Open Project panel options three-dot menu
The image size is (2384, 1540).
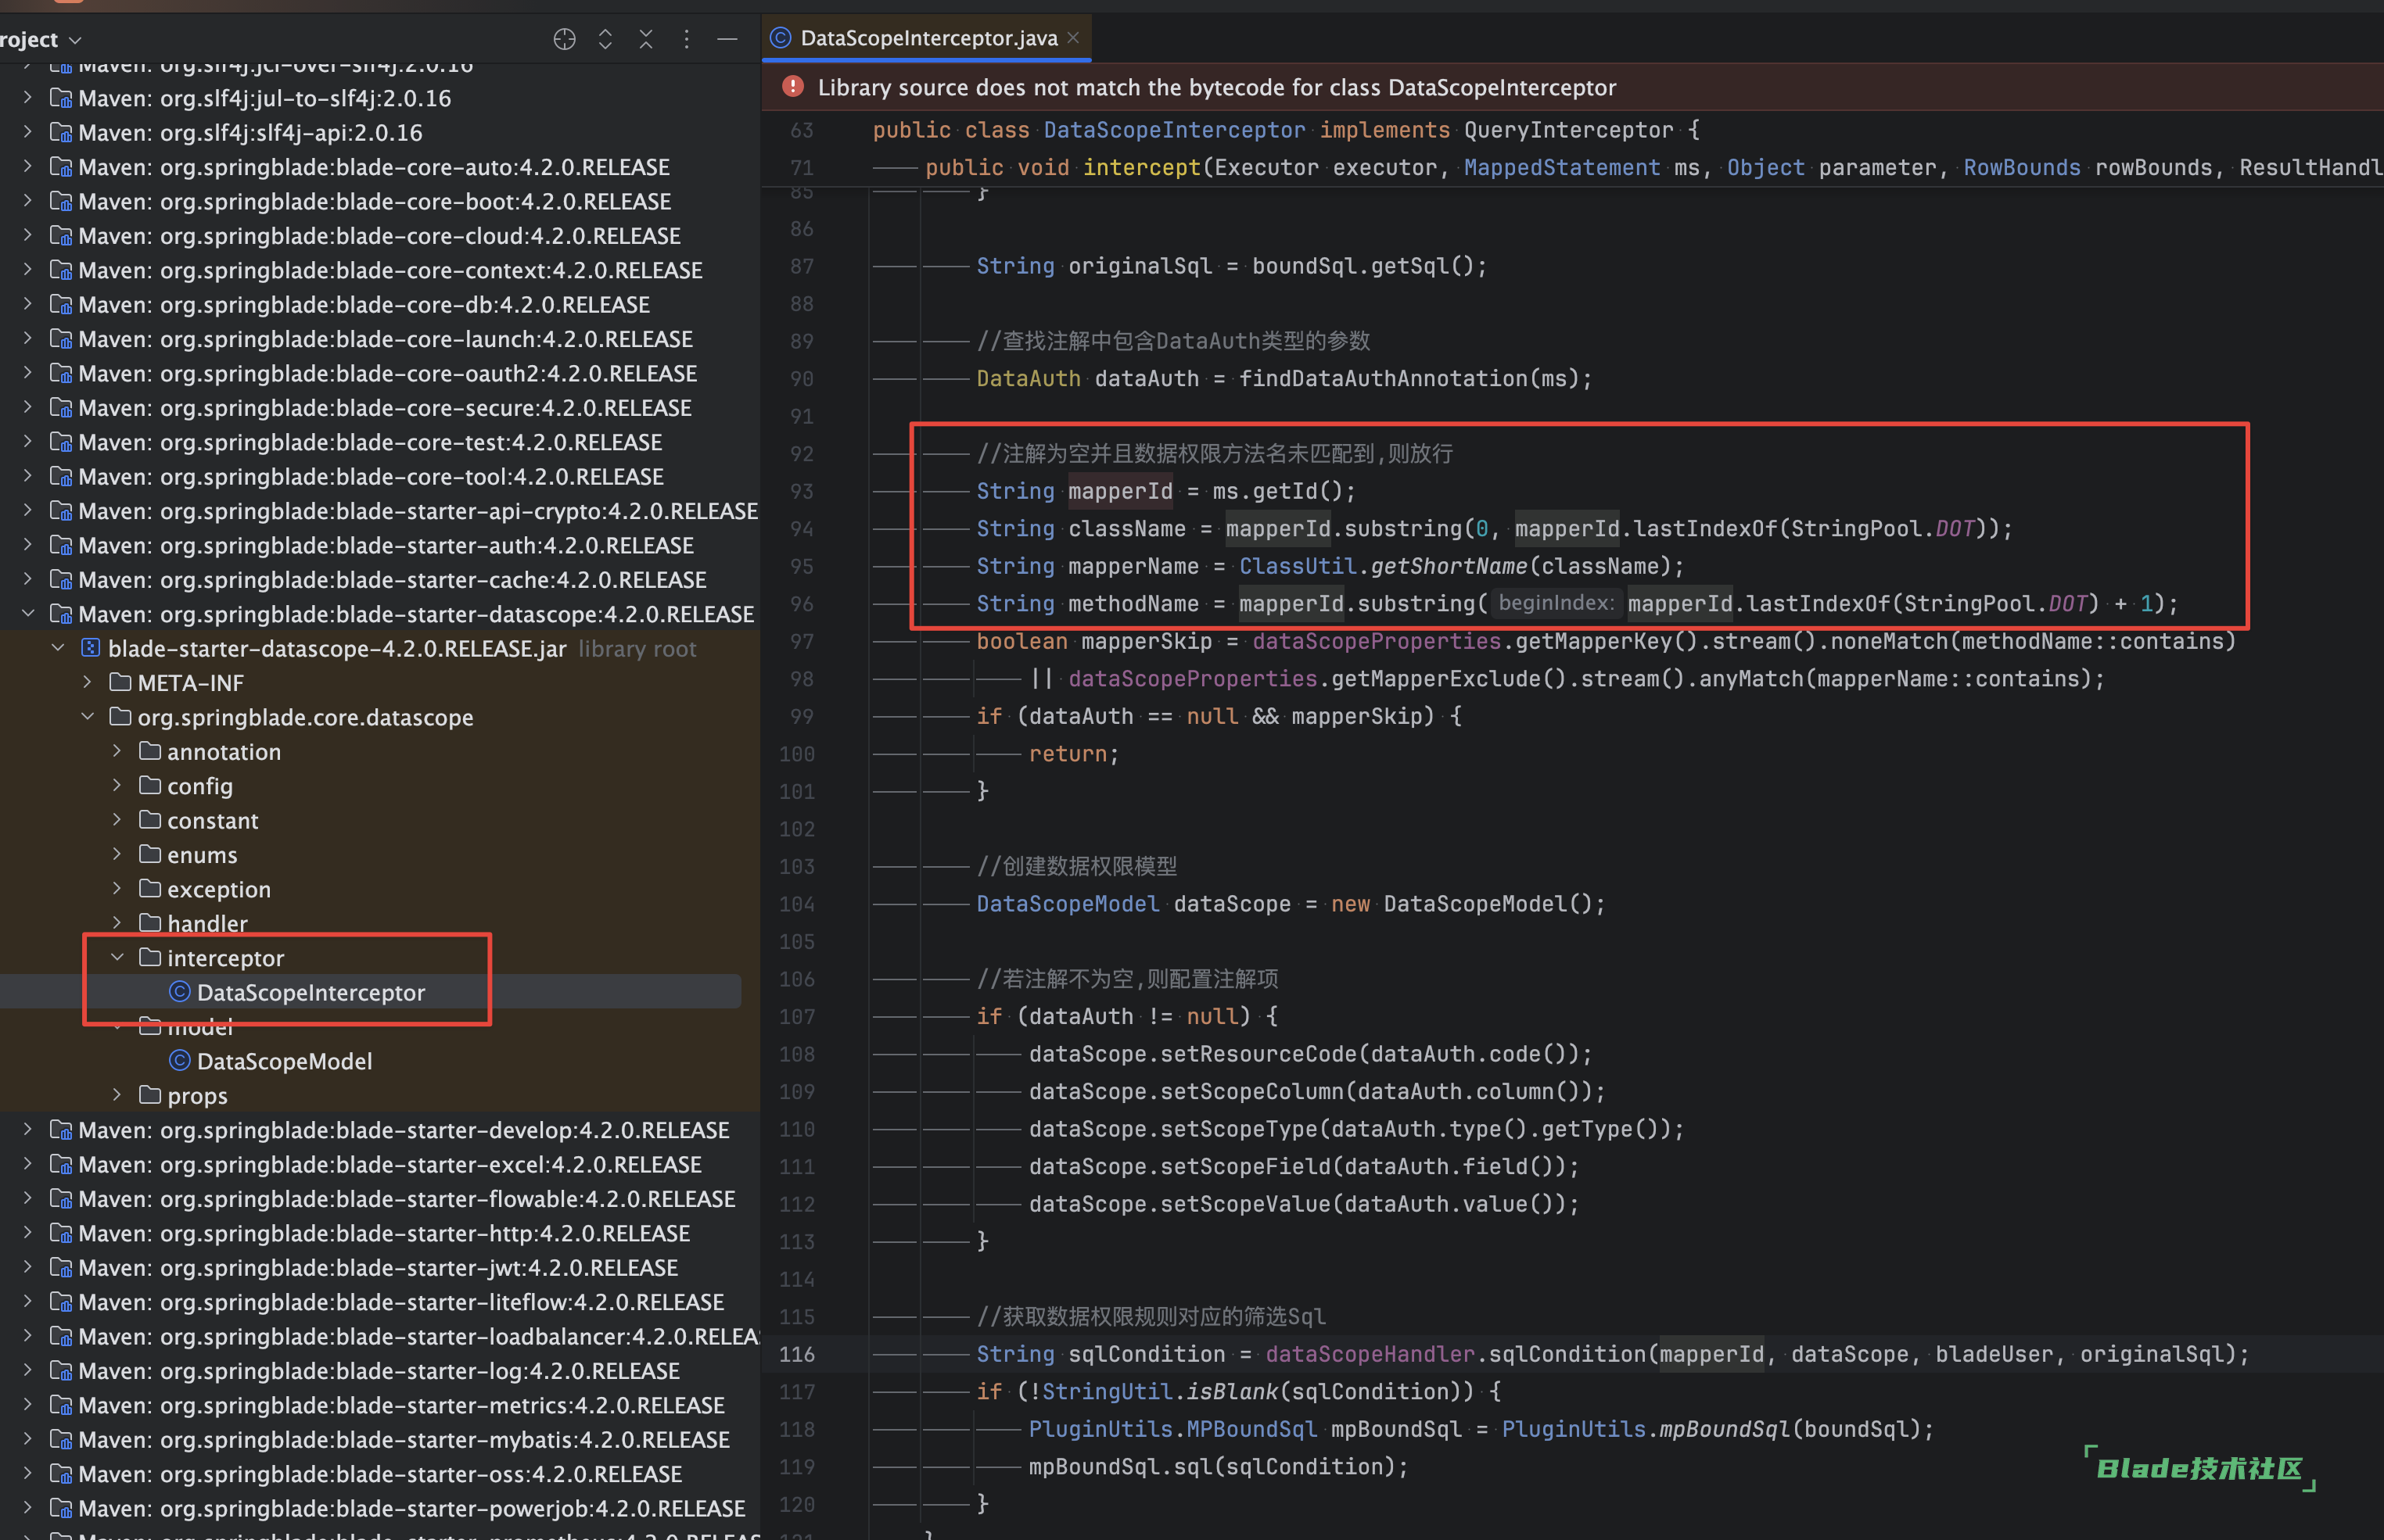pyautogui.click(x=686, y=39)
